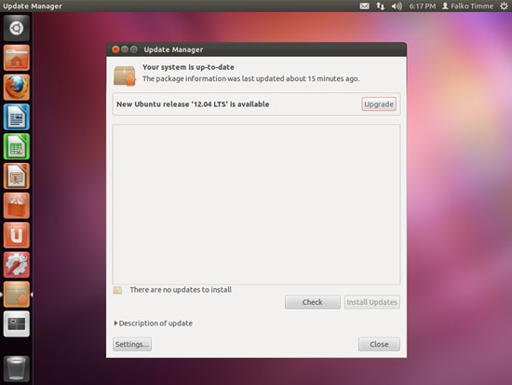The image size is (512, 385).
Task: Expand the Description of update section
Action: 154,323
